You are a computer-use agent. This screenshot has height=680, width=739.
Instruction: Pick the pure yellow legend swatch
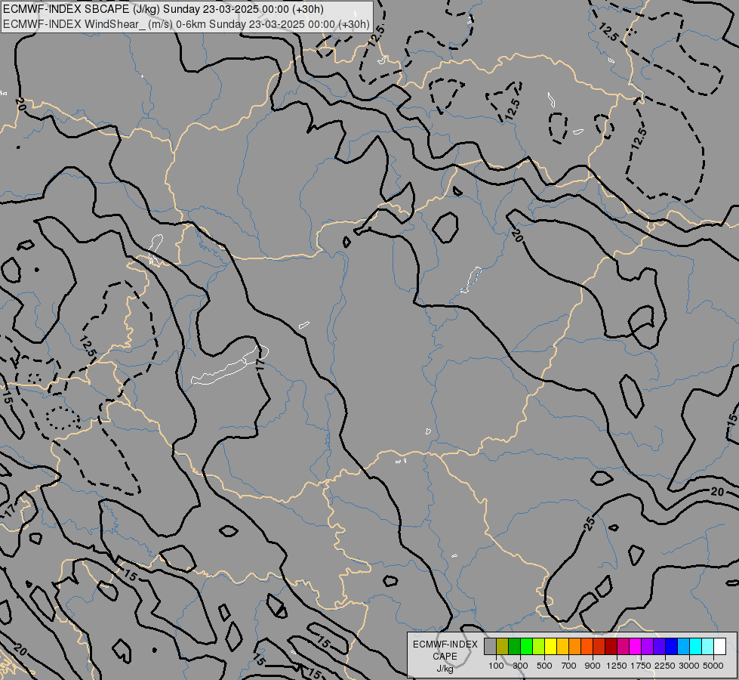550,646
